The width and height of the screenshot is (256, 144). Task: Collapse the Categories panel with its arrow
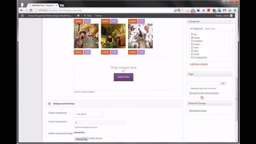[x=230, y=21]
